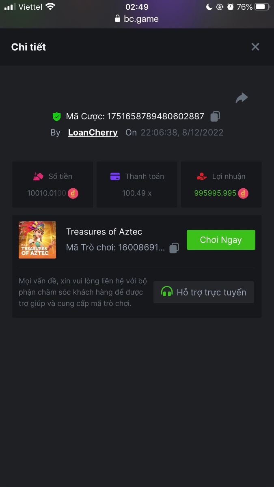This screenshot has width=274, height=487.
Task: Tap the Treasures of Aztec title
Action: (104, 232)
